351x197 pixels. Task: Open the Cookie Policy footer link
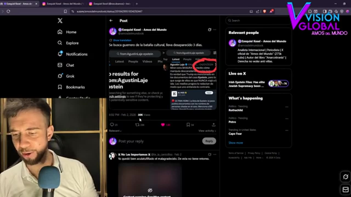[271, 153]
